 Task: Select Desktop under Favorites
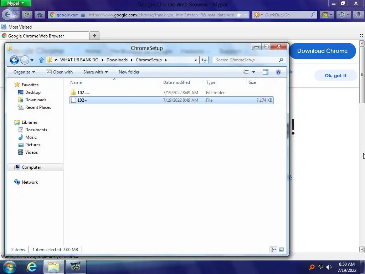pos(33,92)
